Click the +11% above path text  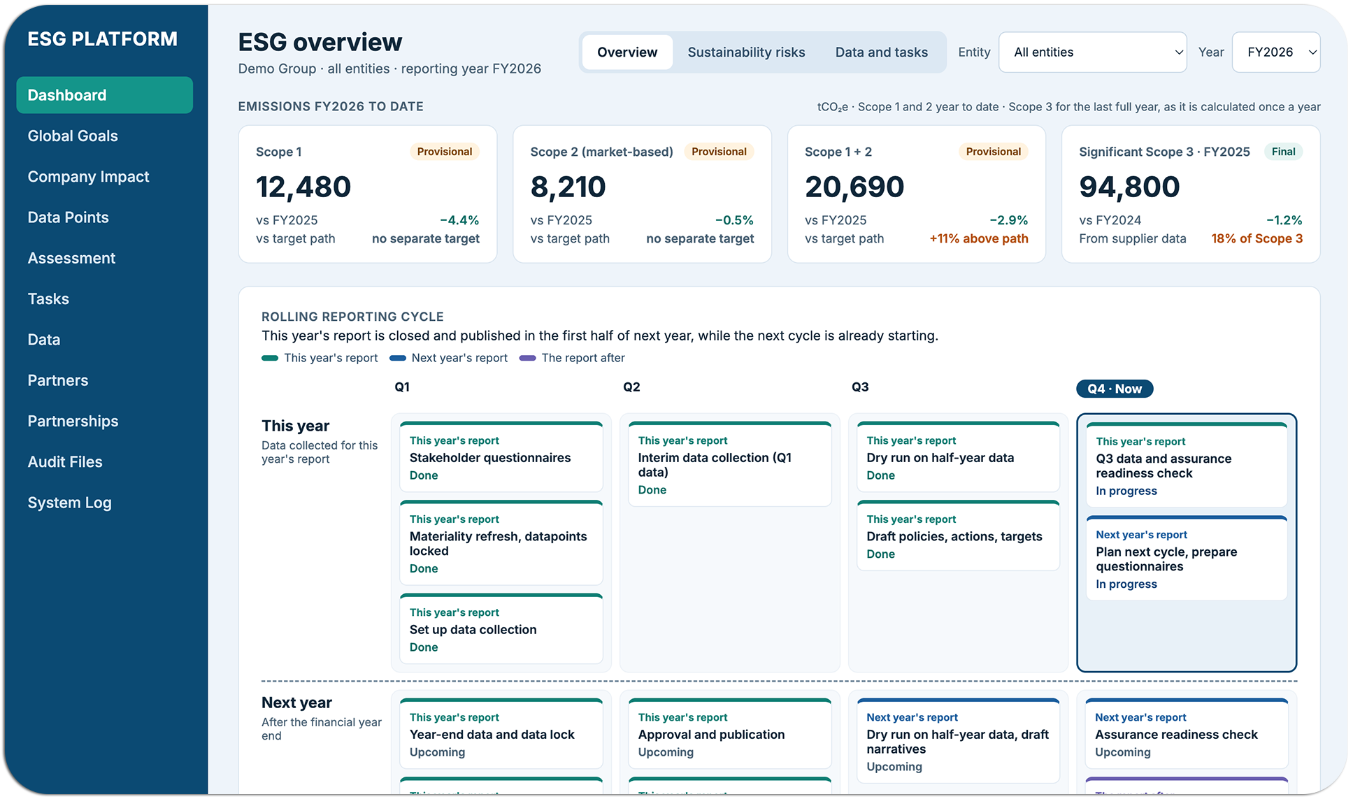[x=978, y=238]
